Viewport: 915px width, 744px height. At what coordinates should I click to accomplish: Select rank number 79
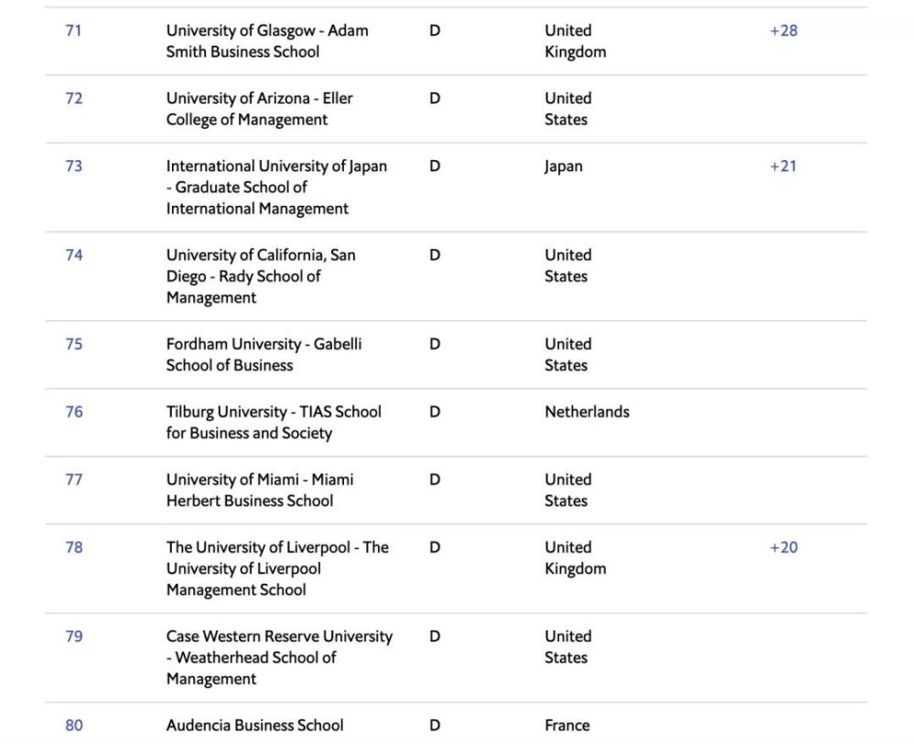click(73, 636)
